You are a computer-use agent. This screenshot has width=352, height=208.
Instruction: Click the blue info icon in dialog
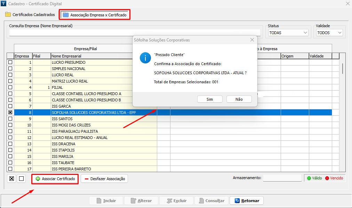point(145,58)
